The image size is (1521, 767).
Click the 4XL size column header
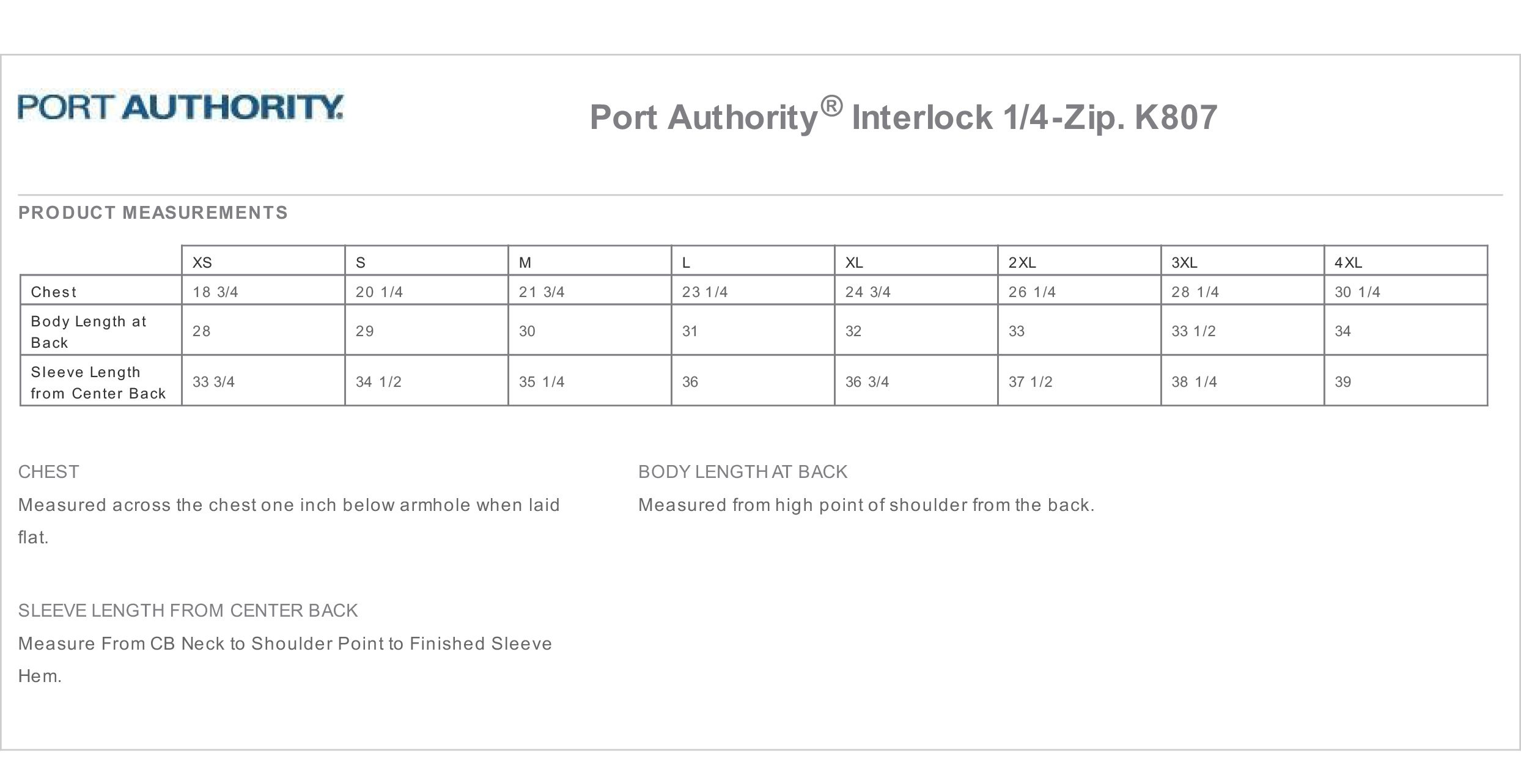[x=1348, y=263]
